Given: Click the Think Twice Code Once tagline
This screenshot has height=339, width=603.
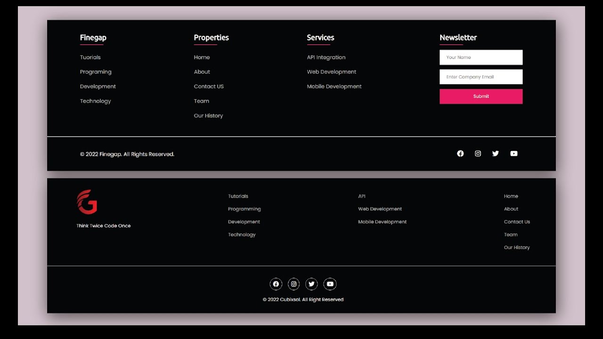Looking at the screenshot, I should pyautogui.click(x=104, y=226).
